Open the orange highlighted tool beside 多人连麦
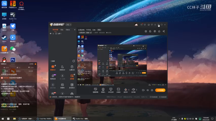 tap(72, 77)
